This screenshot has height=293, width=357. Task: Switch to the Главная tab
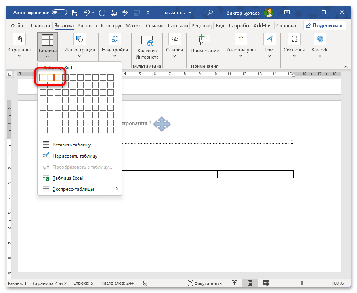[x=40, y=25]
